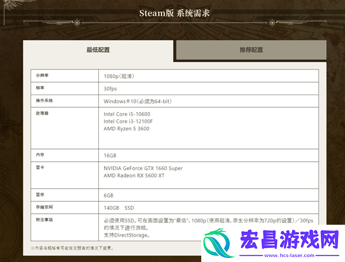Select the 30fps value
345x262 pixels.
point(110,89)
